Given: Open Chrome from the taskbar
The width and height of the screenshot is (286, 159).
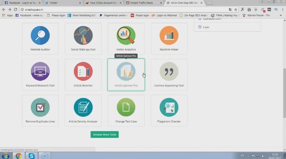Looking at the screenshot, I should (19, 156).
